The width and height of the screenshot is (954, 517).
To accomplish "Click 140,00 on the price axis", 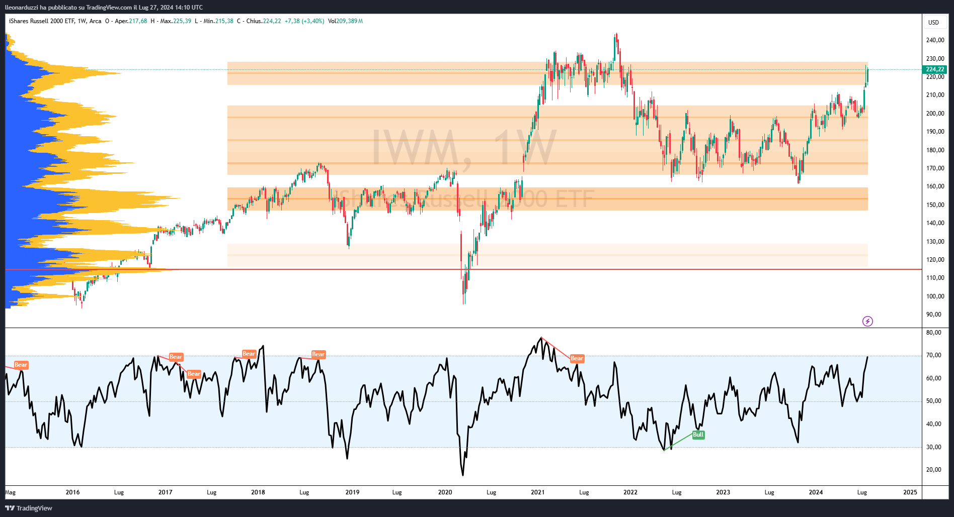I will (935, 223).
